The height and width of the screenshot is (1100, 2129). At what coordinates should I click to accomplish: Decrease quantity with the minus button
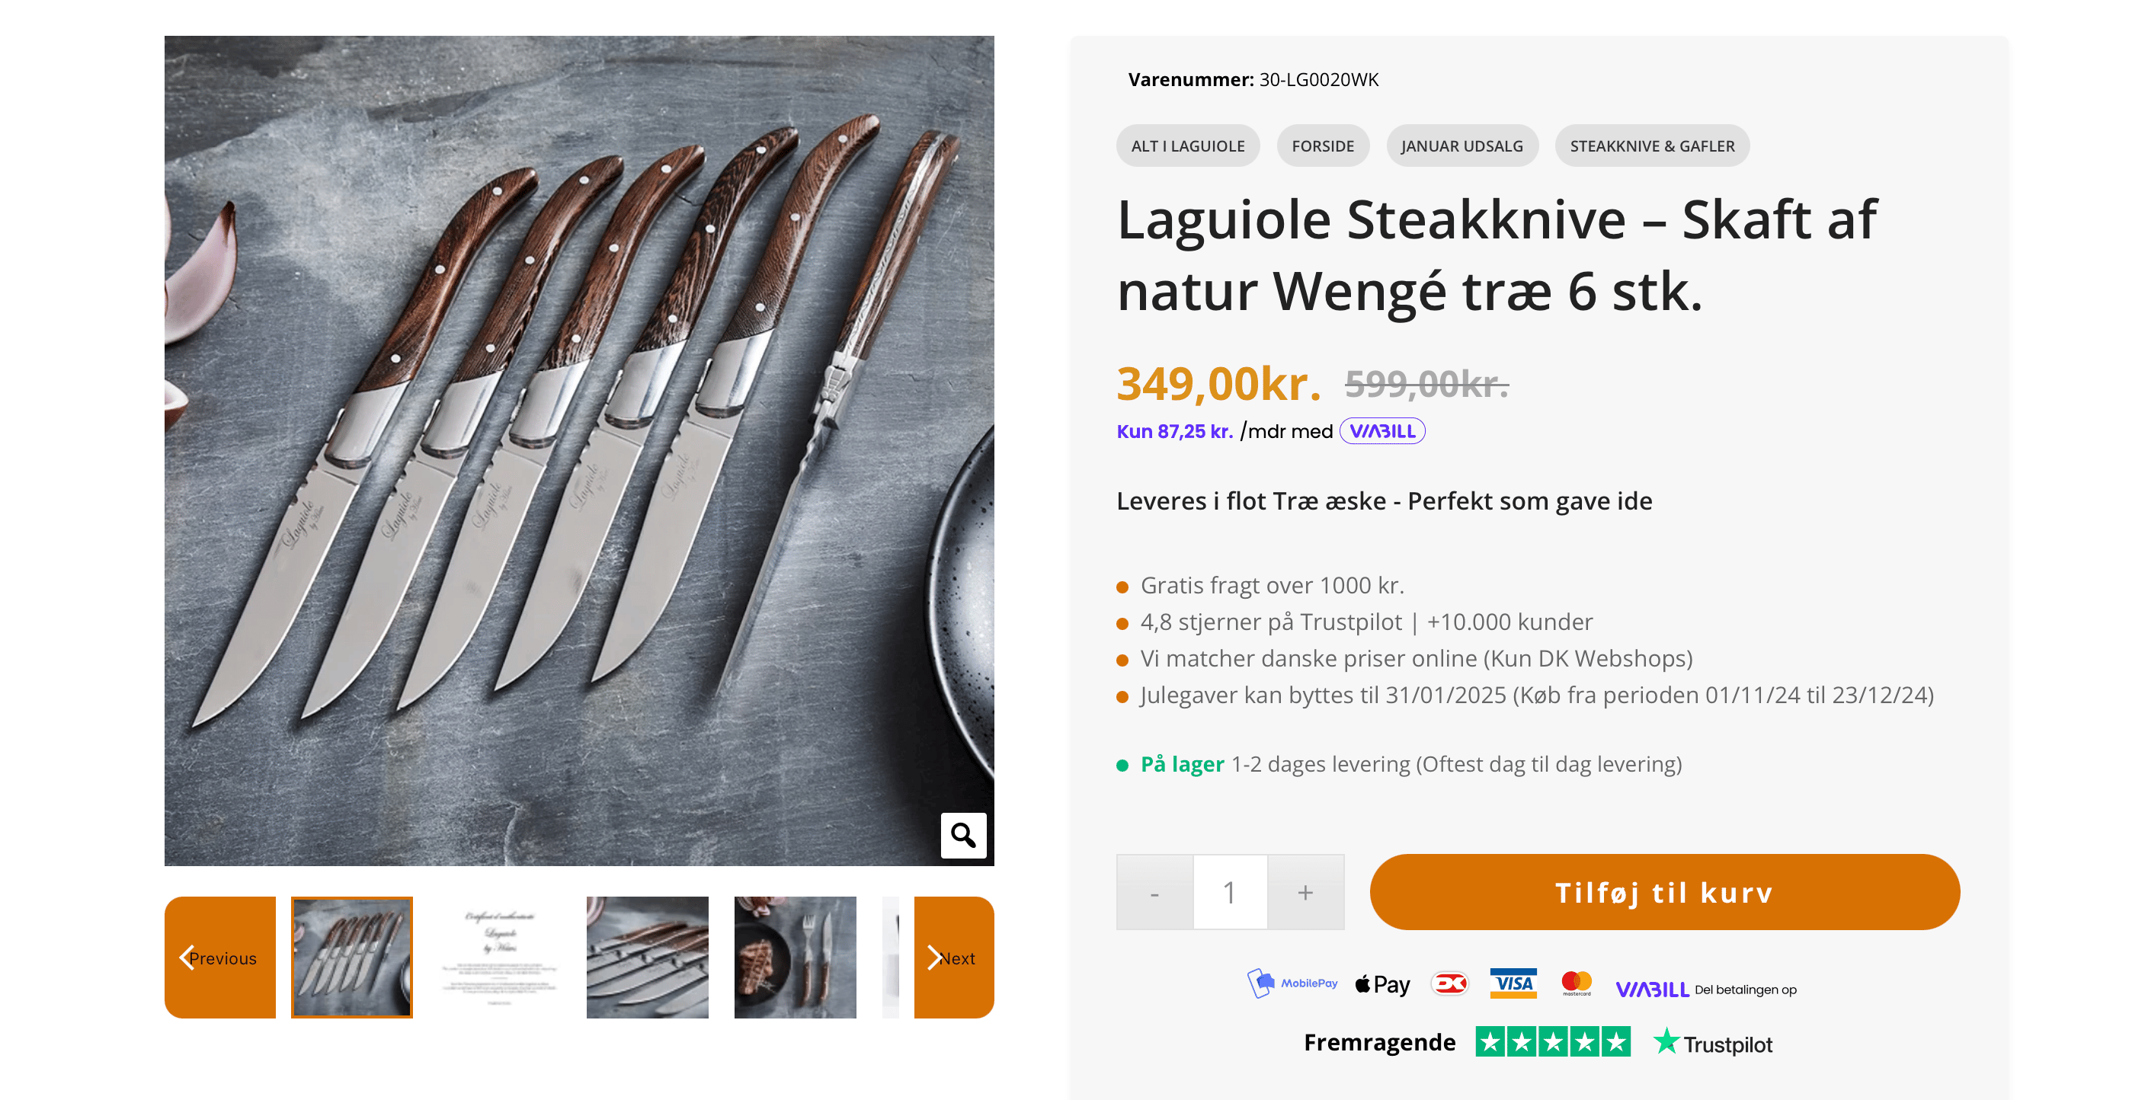pyautogui.click(x=1154, y=893)
